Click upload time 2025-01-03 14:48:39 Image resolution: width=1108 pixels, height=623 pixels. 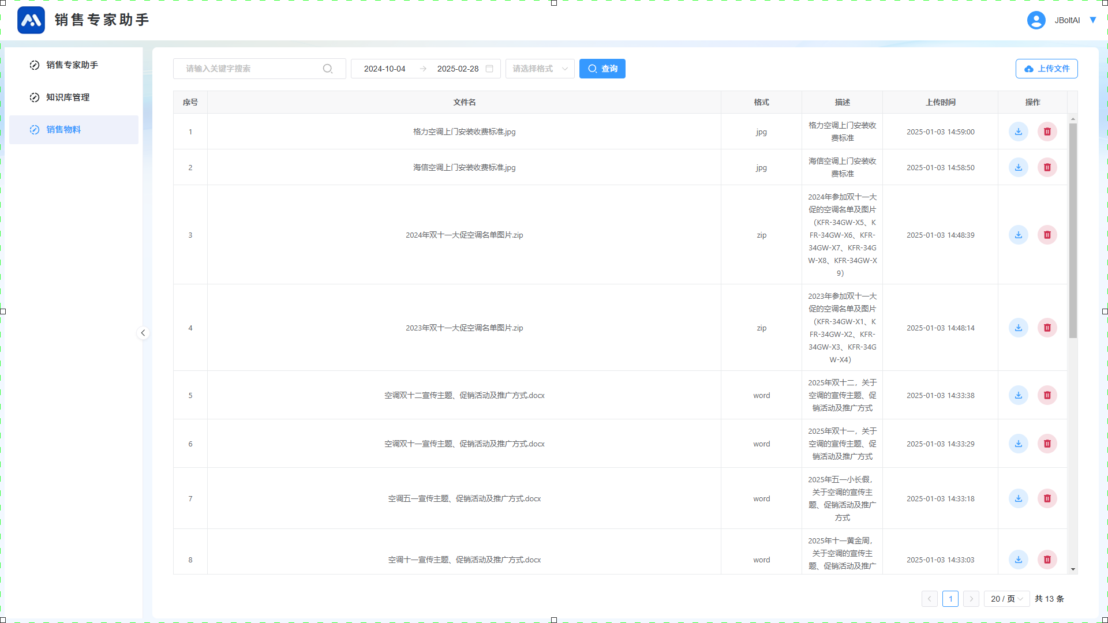click(941, 235)
